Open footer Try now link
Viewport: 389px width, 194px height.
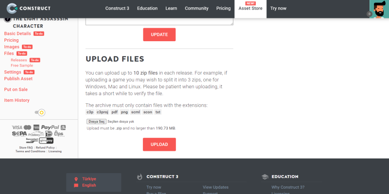pos(154,187)
